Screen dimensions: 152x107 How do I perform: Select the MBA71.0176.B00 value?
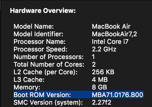pos(118,95)
